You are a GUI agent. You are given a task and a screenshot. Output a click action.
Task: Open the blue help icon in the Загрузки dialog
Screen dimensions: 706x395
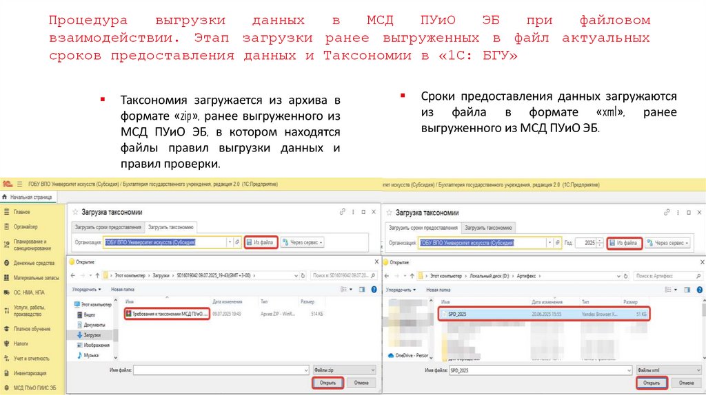(x=374, y=290)
